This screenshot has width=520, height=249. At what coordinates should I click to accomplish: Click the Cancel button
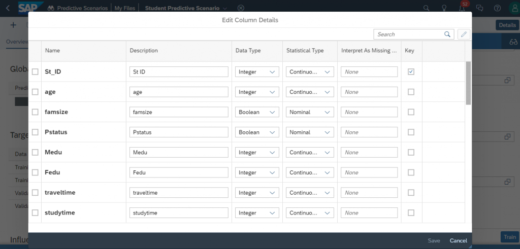459,241
